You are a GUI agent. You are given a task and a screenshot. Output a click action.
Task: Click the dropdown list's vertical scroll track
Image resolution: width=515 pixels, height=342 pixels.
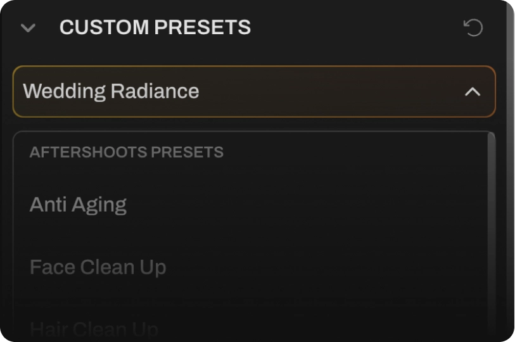(x=492, y=253)
